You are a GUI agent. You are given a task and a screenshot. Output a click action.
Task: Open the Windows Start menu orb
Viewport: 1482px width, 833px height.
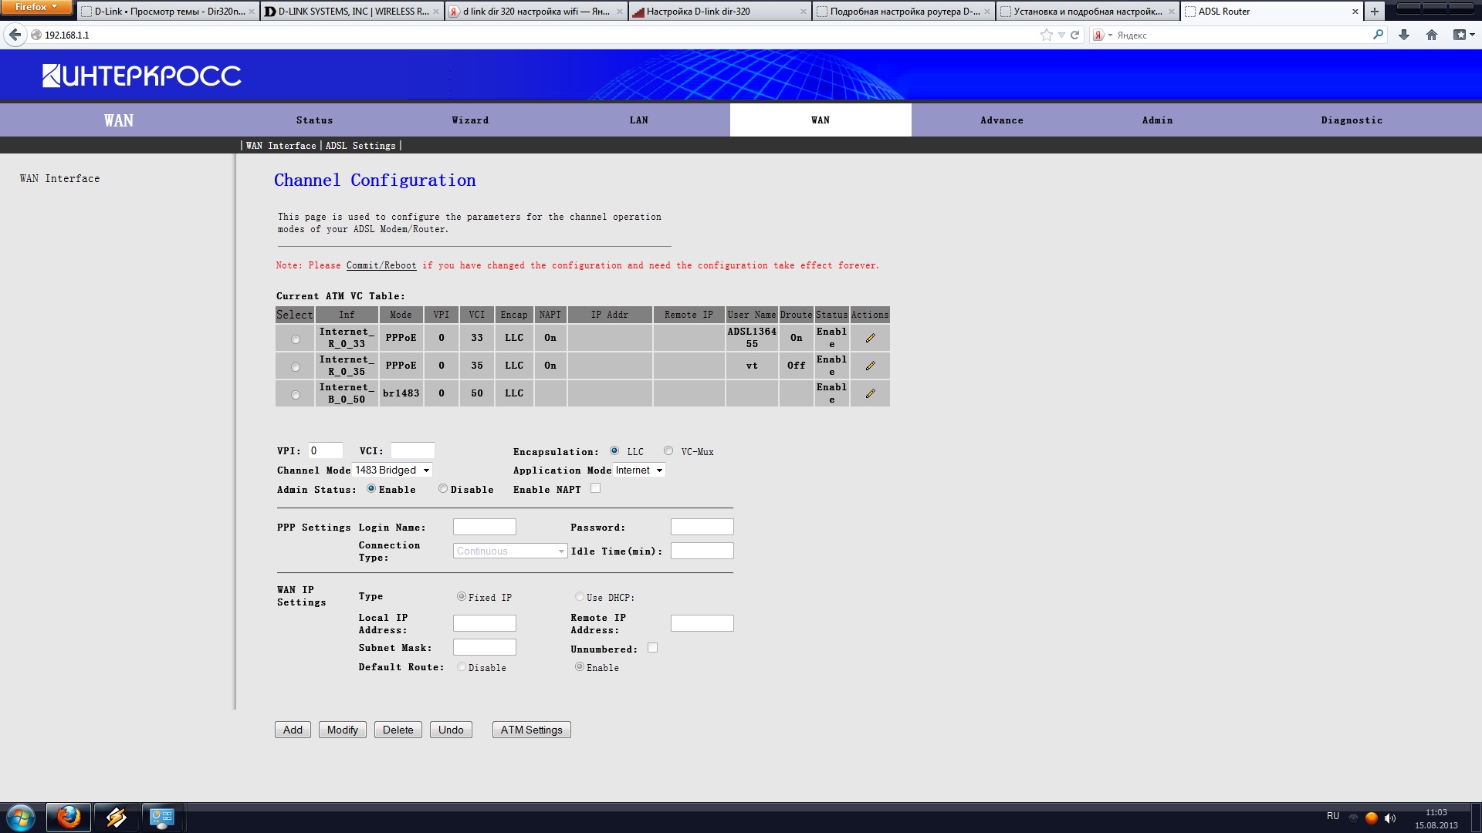click(x=21, y=818)
